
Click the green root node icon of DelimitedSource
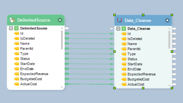point(16,28)
